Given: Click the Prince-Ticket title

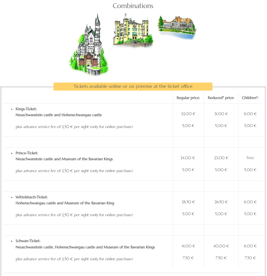Looking at the screenshot, I should pos(27,153).
